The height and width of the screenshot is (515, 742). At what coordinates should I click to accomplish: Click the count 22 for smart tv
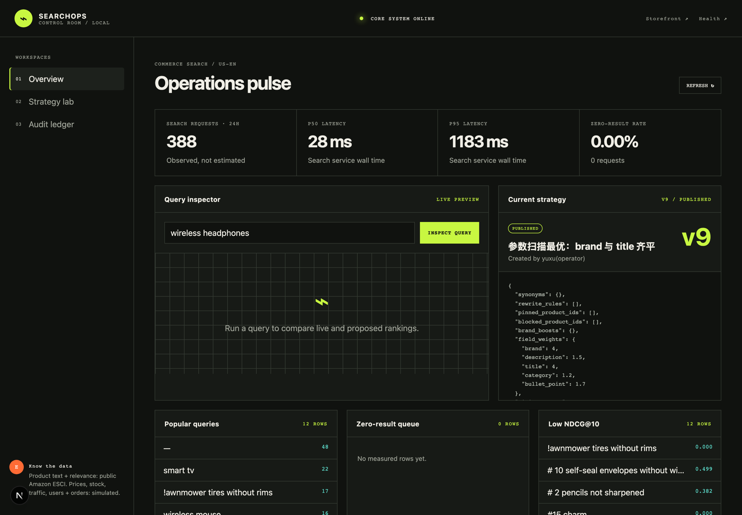click(x=325, y=469)
